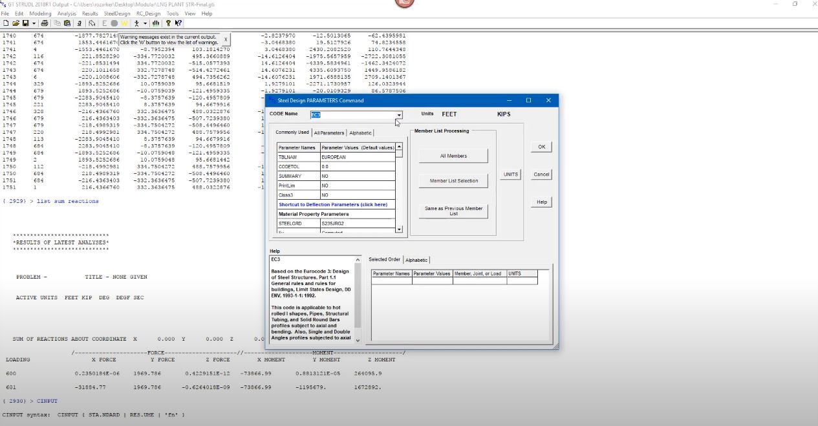818x426 pixels.
Task: Click the Help button in dialog
Action: coord(541,202)
